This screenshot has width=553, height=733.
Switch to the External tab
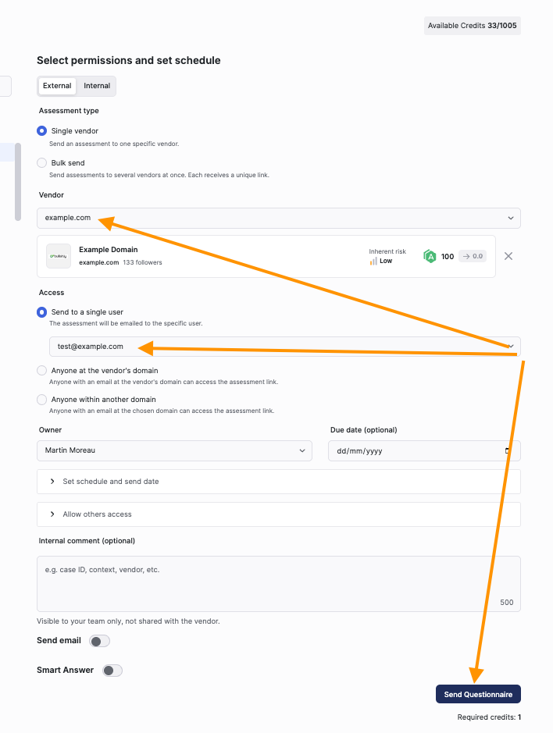tap(57, 86)
